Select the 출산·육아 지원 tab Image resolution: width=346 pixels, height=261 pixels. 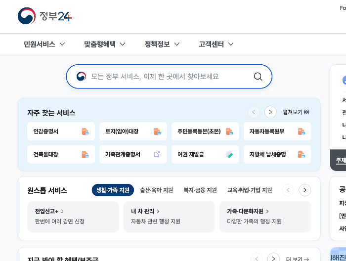[157, 190]
